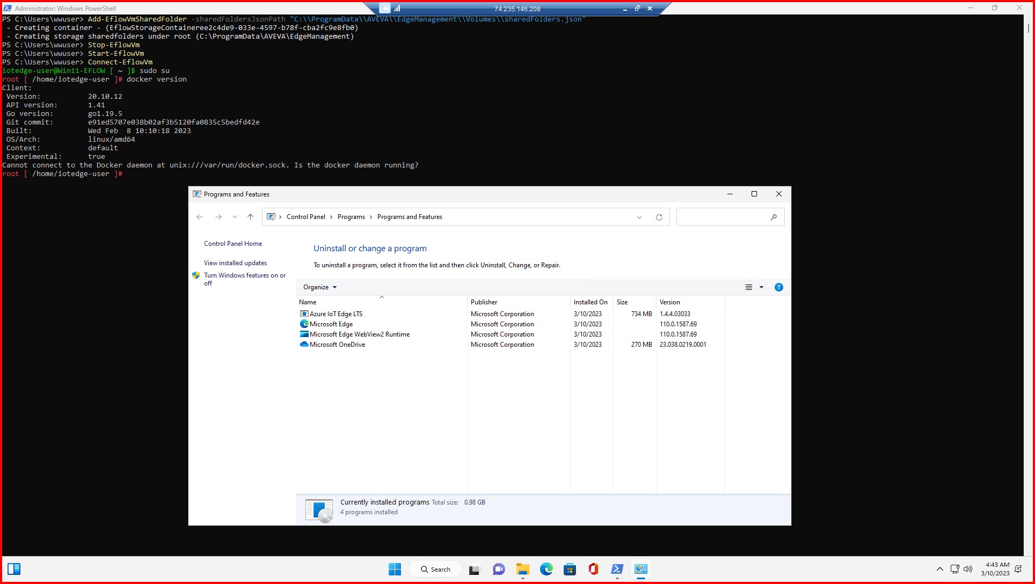Open Microsoft Store from the taskbar

tap(570, 569)
